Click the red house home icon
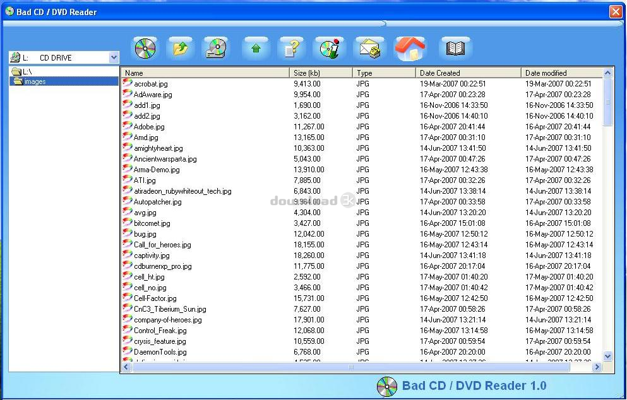627x400 pixels. pos(410,49)
